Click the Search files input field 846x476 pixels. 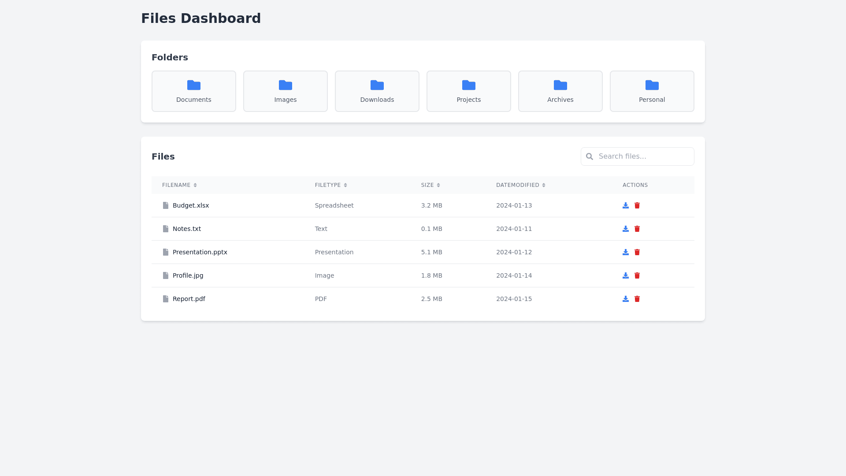(x=643, y=156)
